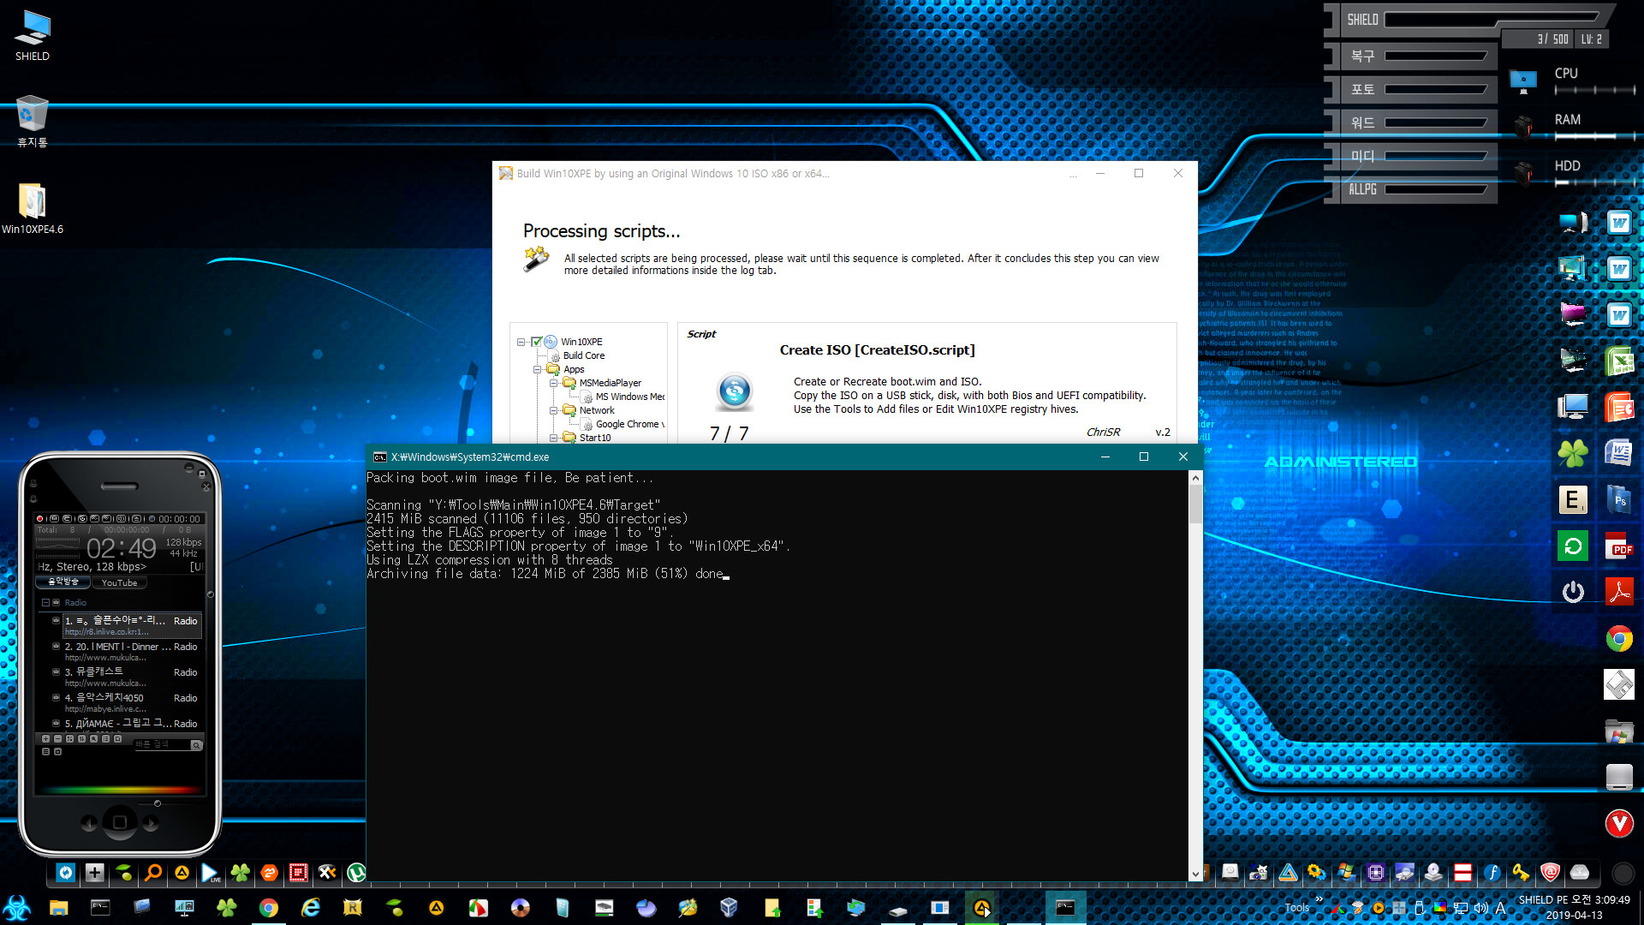
Task: Open the yellow gears icon in right dock
Action: (x=1317, y=873)
